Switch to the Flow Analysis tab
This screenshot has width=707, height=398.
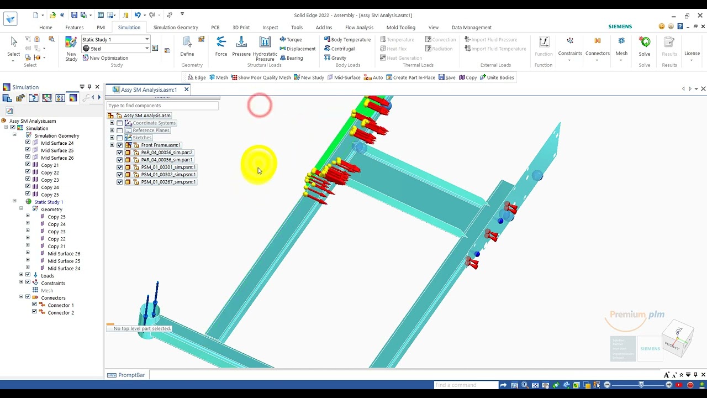click(x=360, y=27)
